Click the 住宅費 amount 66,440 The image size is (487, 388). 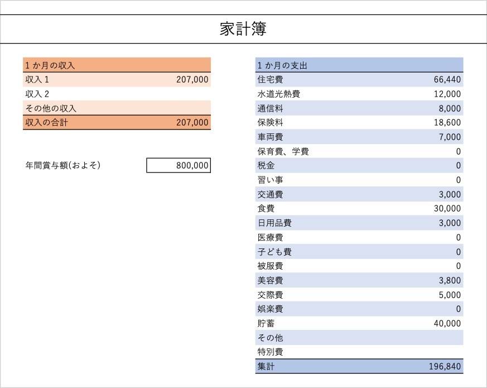(x=447, y=80)
